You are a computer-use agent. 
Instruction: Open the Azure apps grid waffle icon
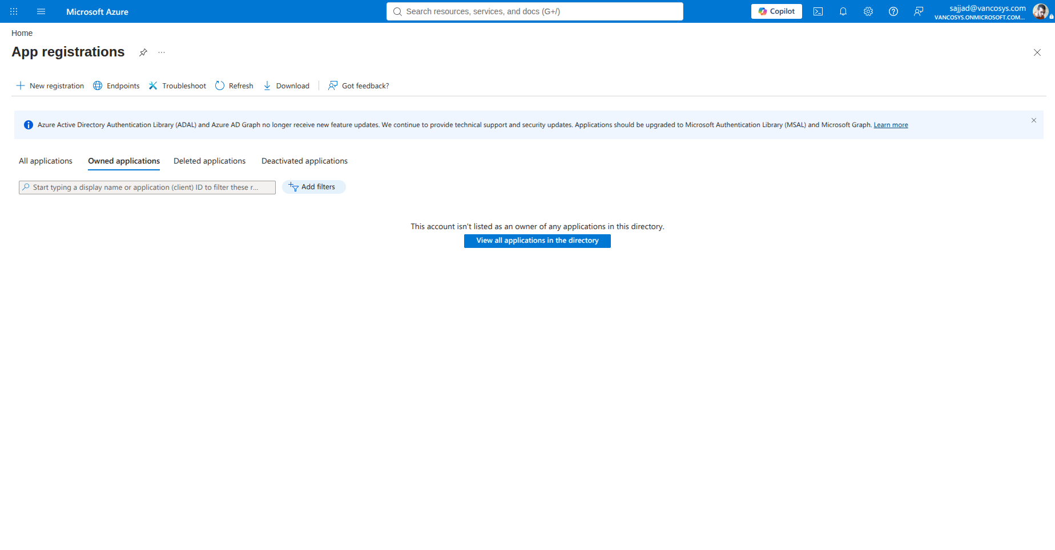click(x=14, y=11)
